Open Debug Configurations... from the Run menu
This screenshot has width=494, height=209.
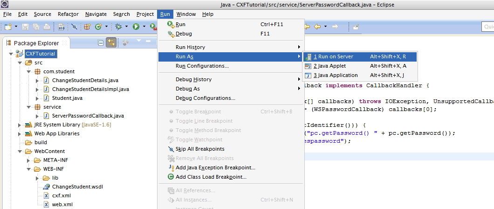205,98
